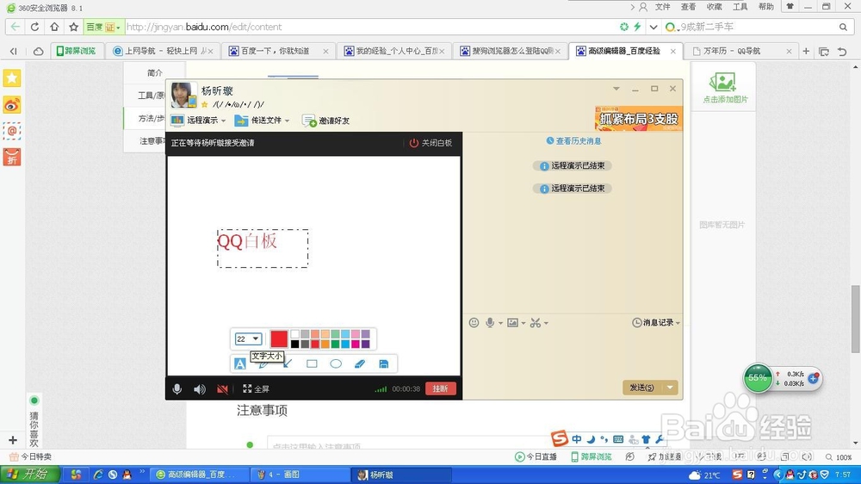861x484 pixels.
Task: Select the text tool on the whiteboard
Action: coord(240,363)
